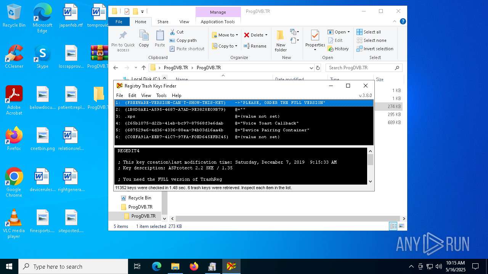Viewport: 488px width, 274px height.
Task: Open Application Tools ribbon tab
Action: [x=218, y=22]
